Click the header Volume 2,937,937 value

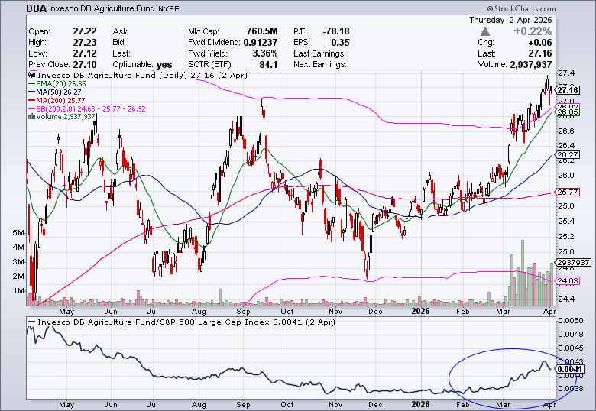530,64
